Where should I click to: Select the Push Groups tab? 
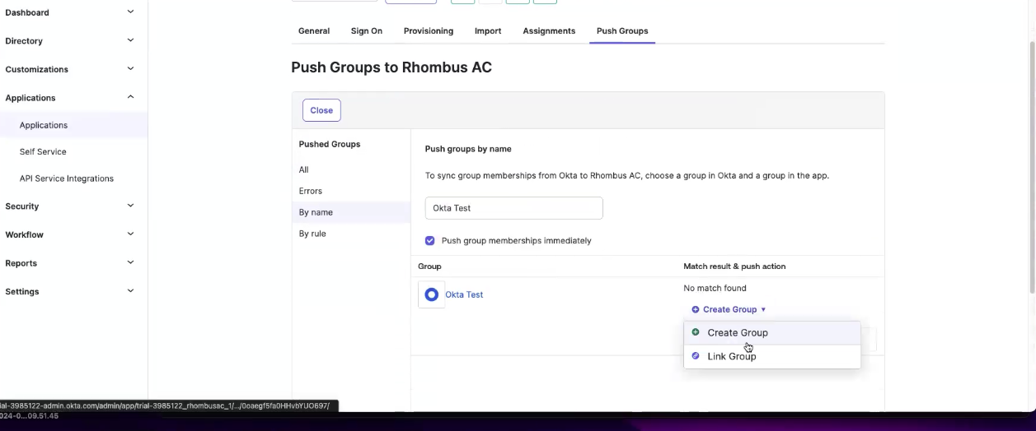click(x=622, y=30)
